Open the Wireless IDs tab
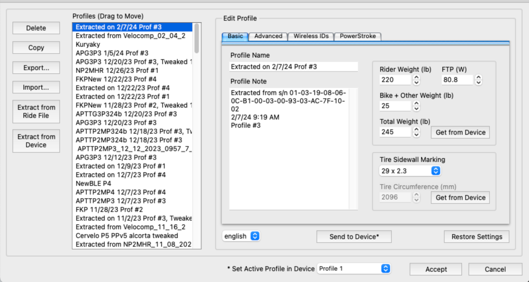The width and height of the screenshot is (529, 282). pos(310,36)
